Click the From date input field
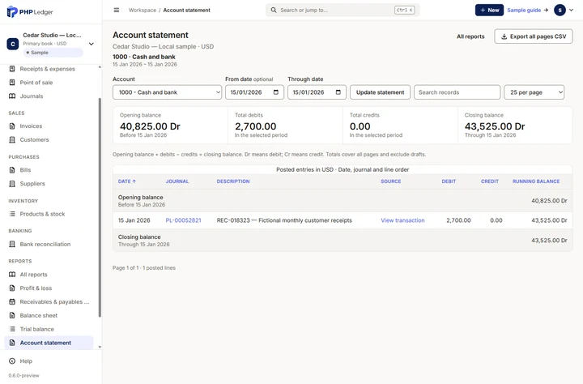Viewport: 583px width, 384px height. coord(254,92)
